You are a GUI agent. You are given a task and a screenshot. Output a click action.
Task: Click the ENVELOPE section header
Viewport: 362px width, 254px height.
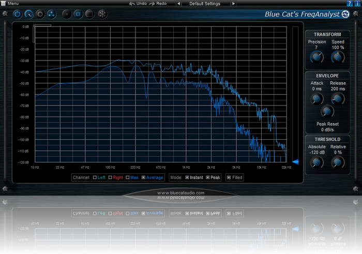coord(327,76)
